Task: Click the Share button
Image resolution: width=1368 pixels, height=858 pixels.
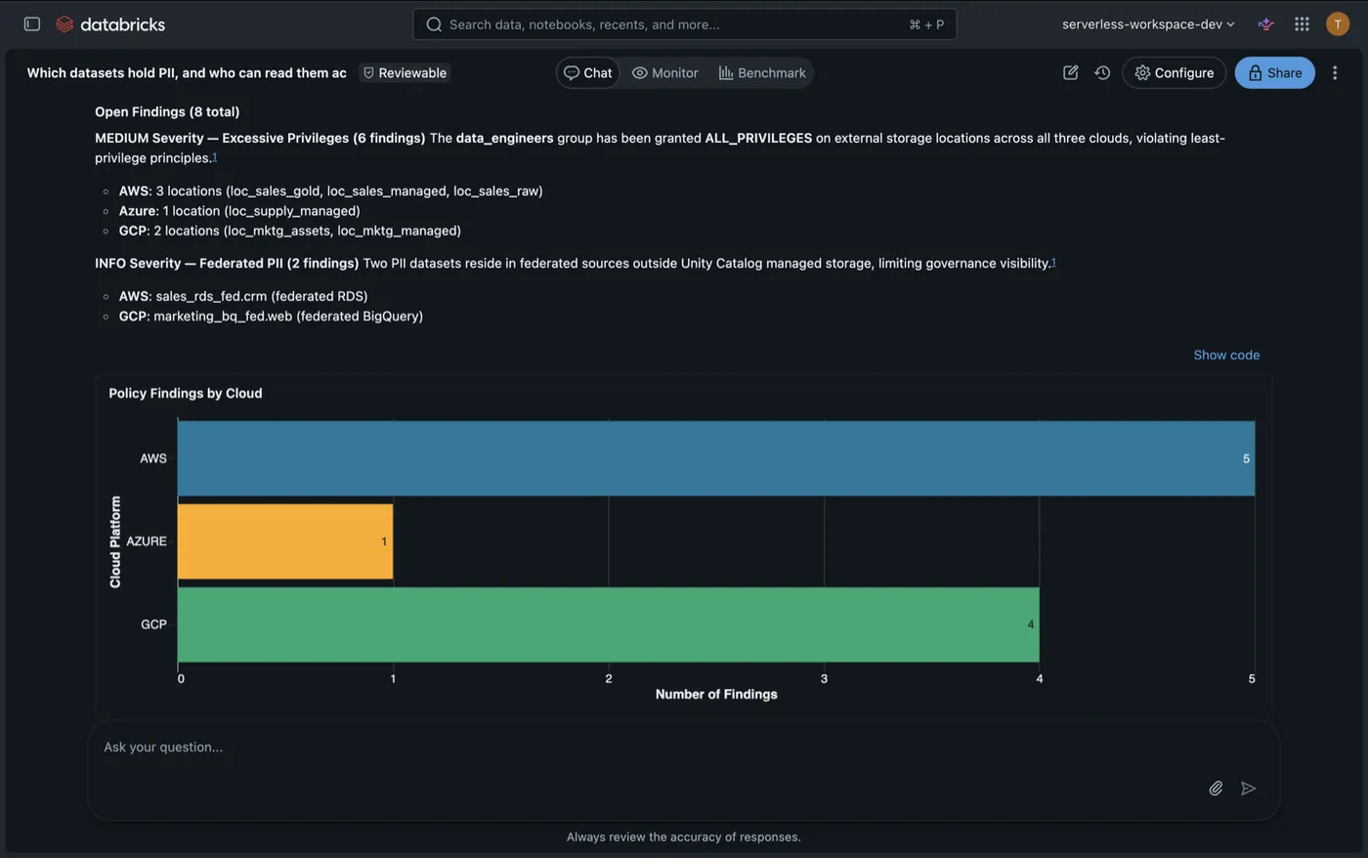Action: (1274, 72)
